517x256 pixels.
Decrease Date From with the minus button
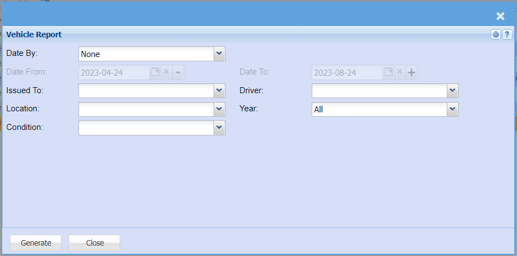[178, 72]
